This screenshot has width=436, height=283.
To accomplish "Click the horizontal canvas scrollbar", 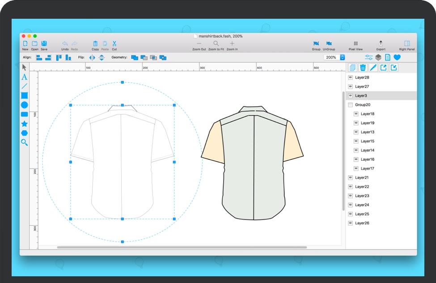I will tap(182, 247).
